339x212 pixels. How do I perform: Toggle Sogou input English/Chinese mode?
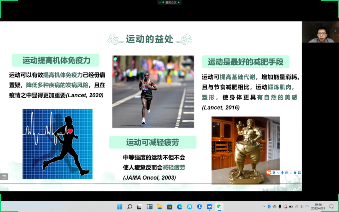274,173
